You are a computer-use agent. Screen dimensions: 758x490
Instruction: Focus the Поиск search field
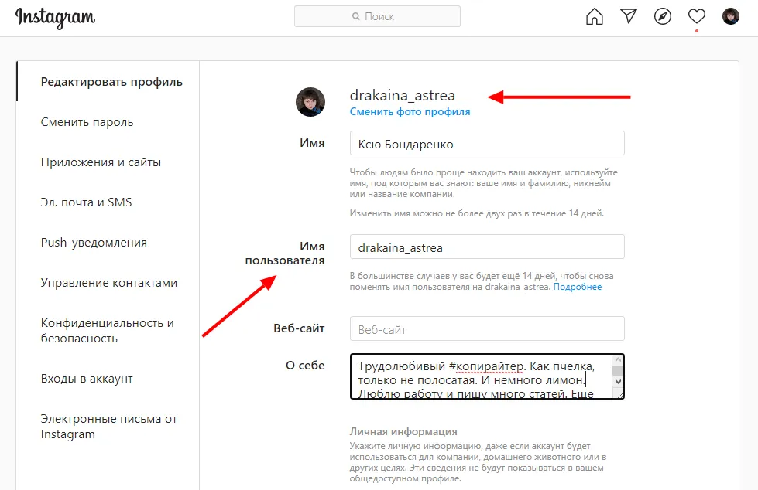click(377, 16)
